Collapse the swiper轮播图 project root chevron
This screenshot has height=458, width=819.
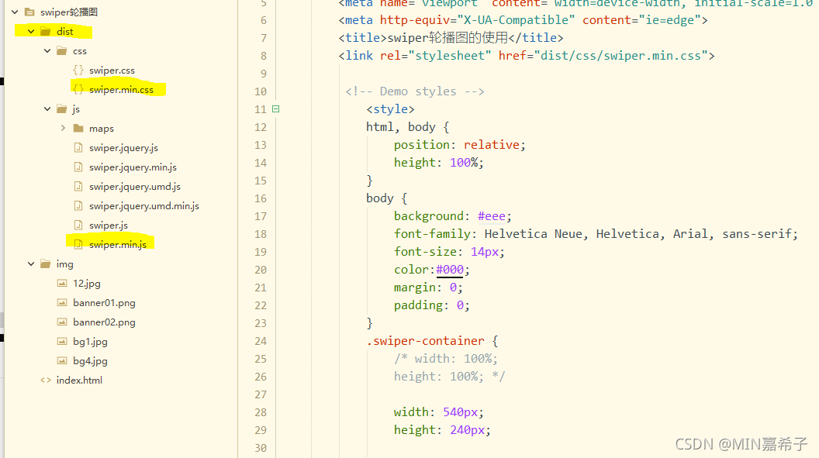click(x=15, y=12)
